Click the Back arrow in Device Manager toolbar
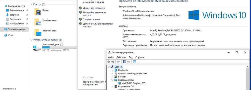 click(109, 62)
